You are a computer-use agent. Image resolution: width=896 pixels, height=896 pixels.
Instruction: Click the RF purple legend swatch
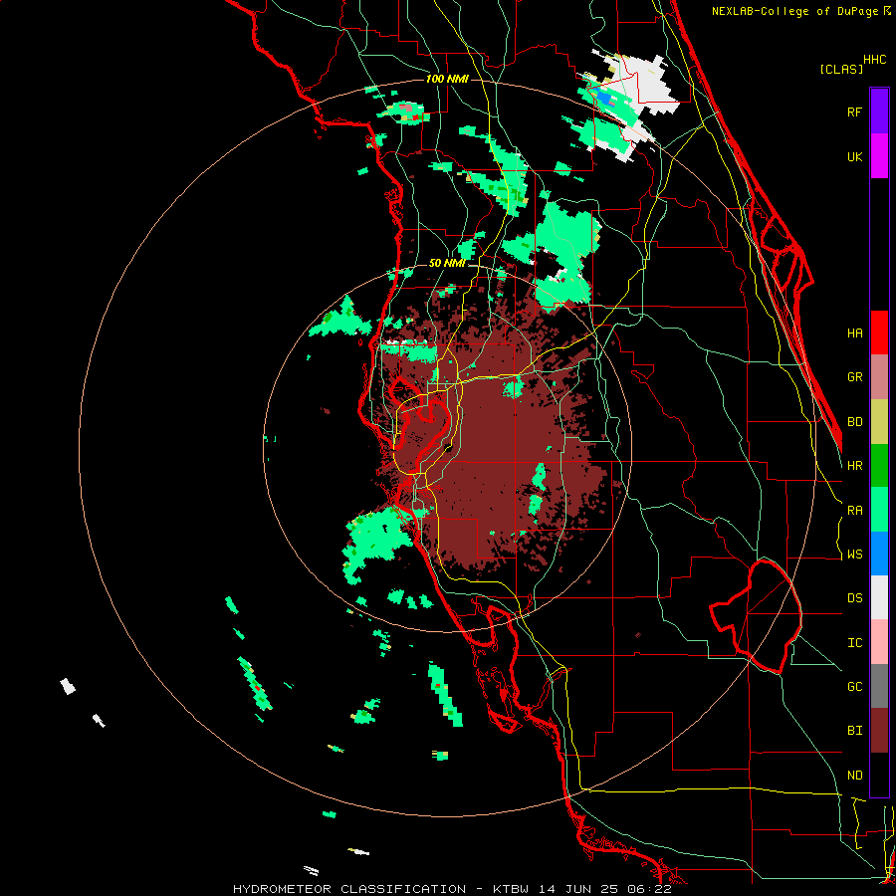coord(879,112)
